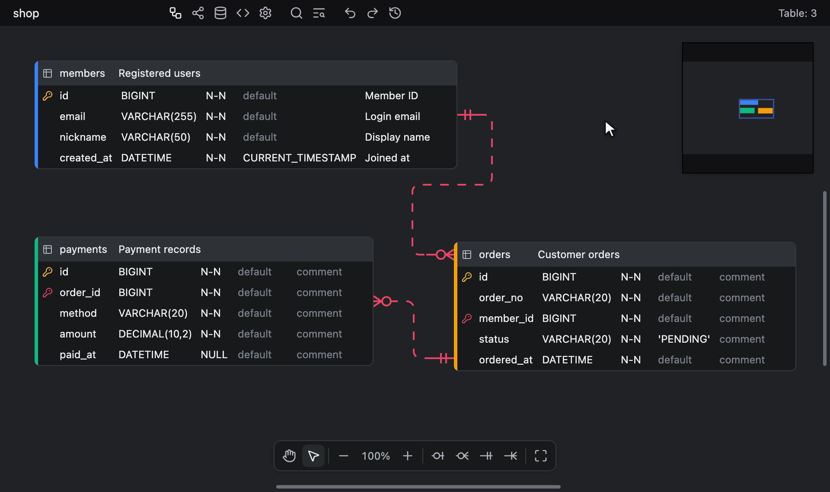The width and height of the screenshot is (830, 492).
Task: Toggle N-N on payments amount row
Action: point(211,334)
